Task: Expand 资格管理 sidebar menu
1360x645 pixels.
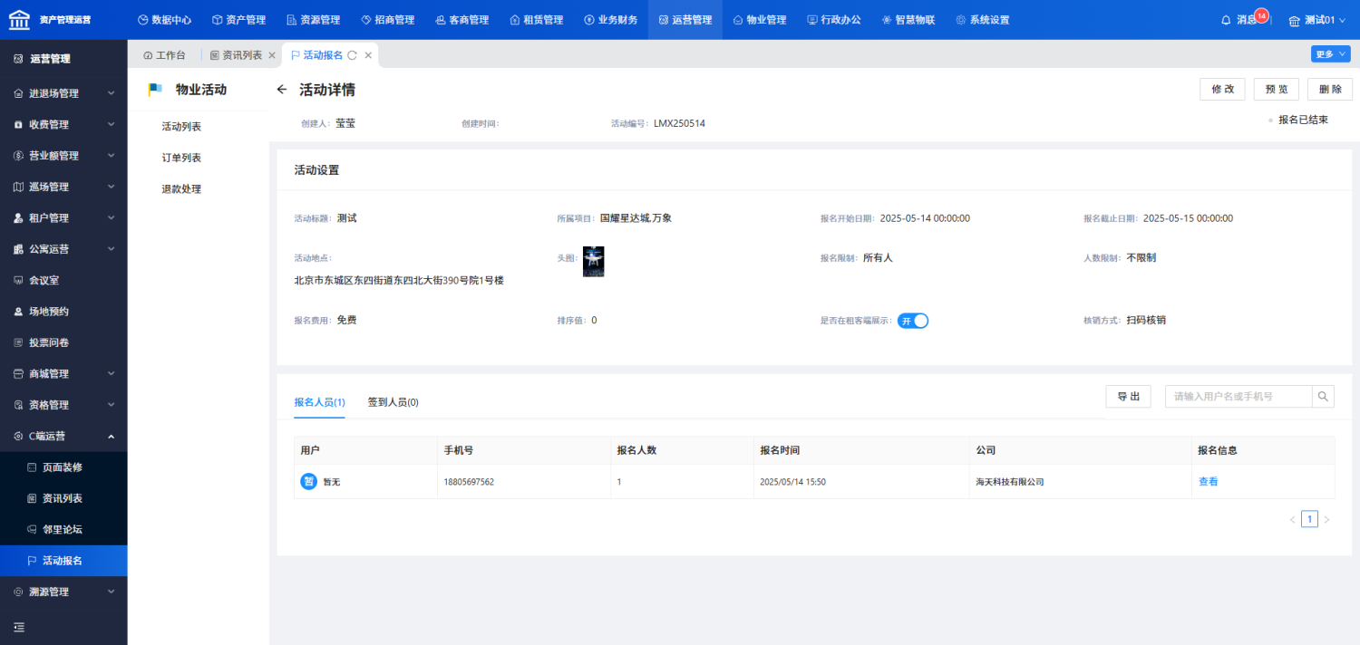Action: pos(63,405)
